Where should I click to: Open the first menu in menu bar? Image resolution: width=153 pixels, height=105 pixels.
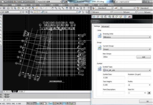[x=5, y=5]
